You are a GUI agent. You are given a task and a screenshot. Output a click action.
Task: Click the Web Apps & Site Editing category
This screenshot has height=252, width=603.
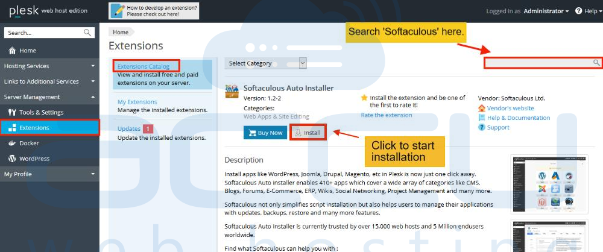[x=277, y=116]
